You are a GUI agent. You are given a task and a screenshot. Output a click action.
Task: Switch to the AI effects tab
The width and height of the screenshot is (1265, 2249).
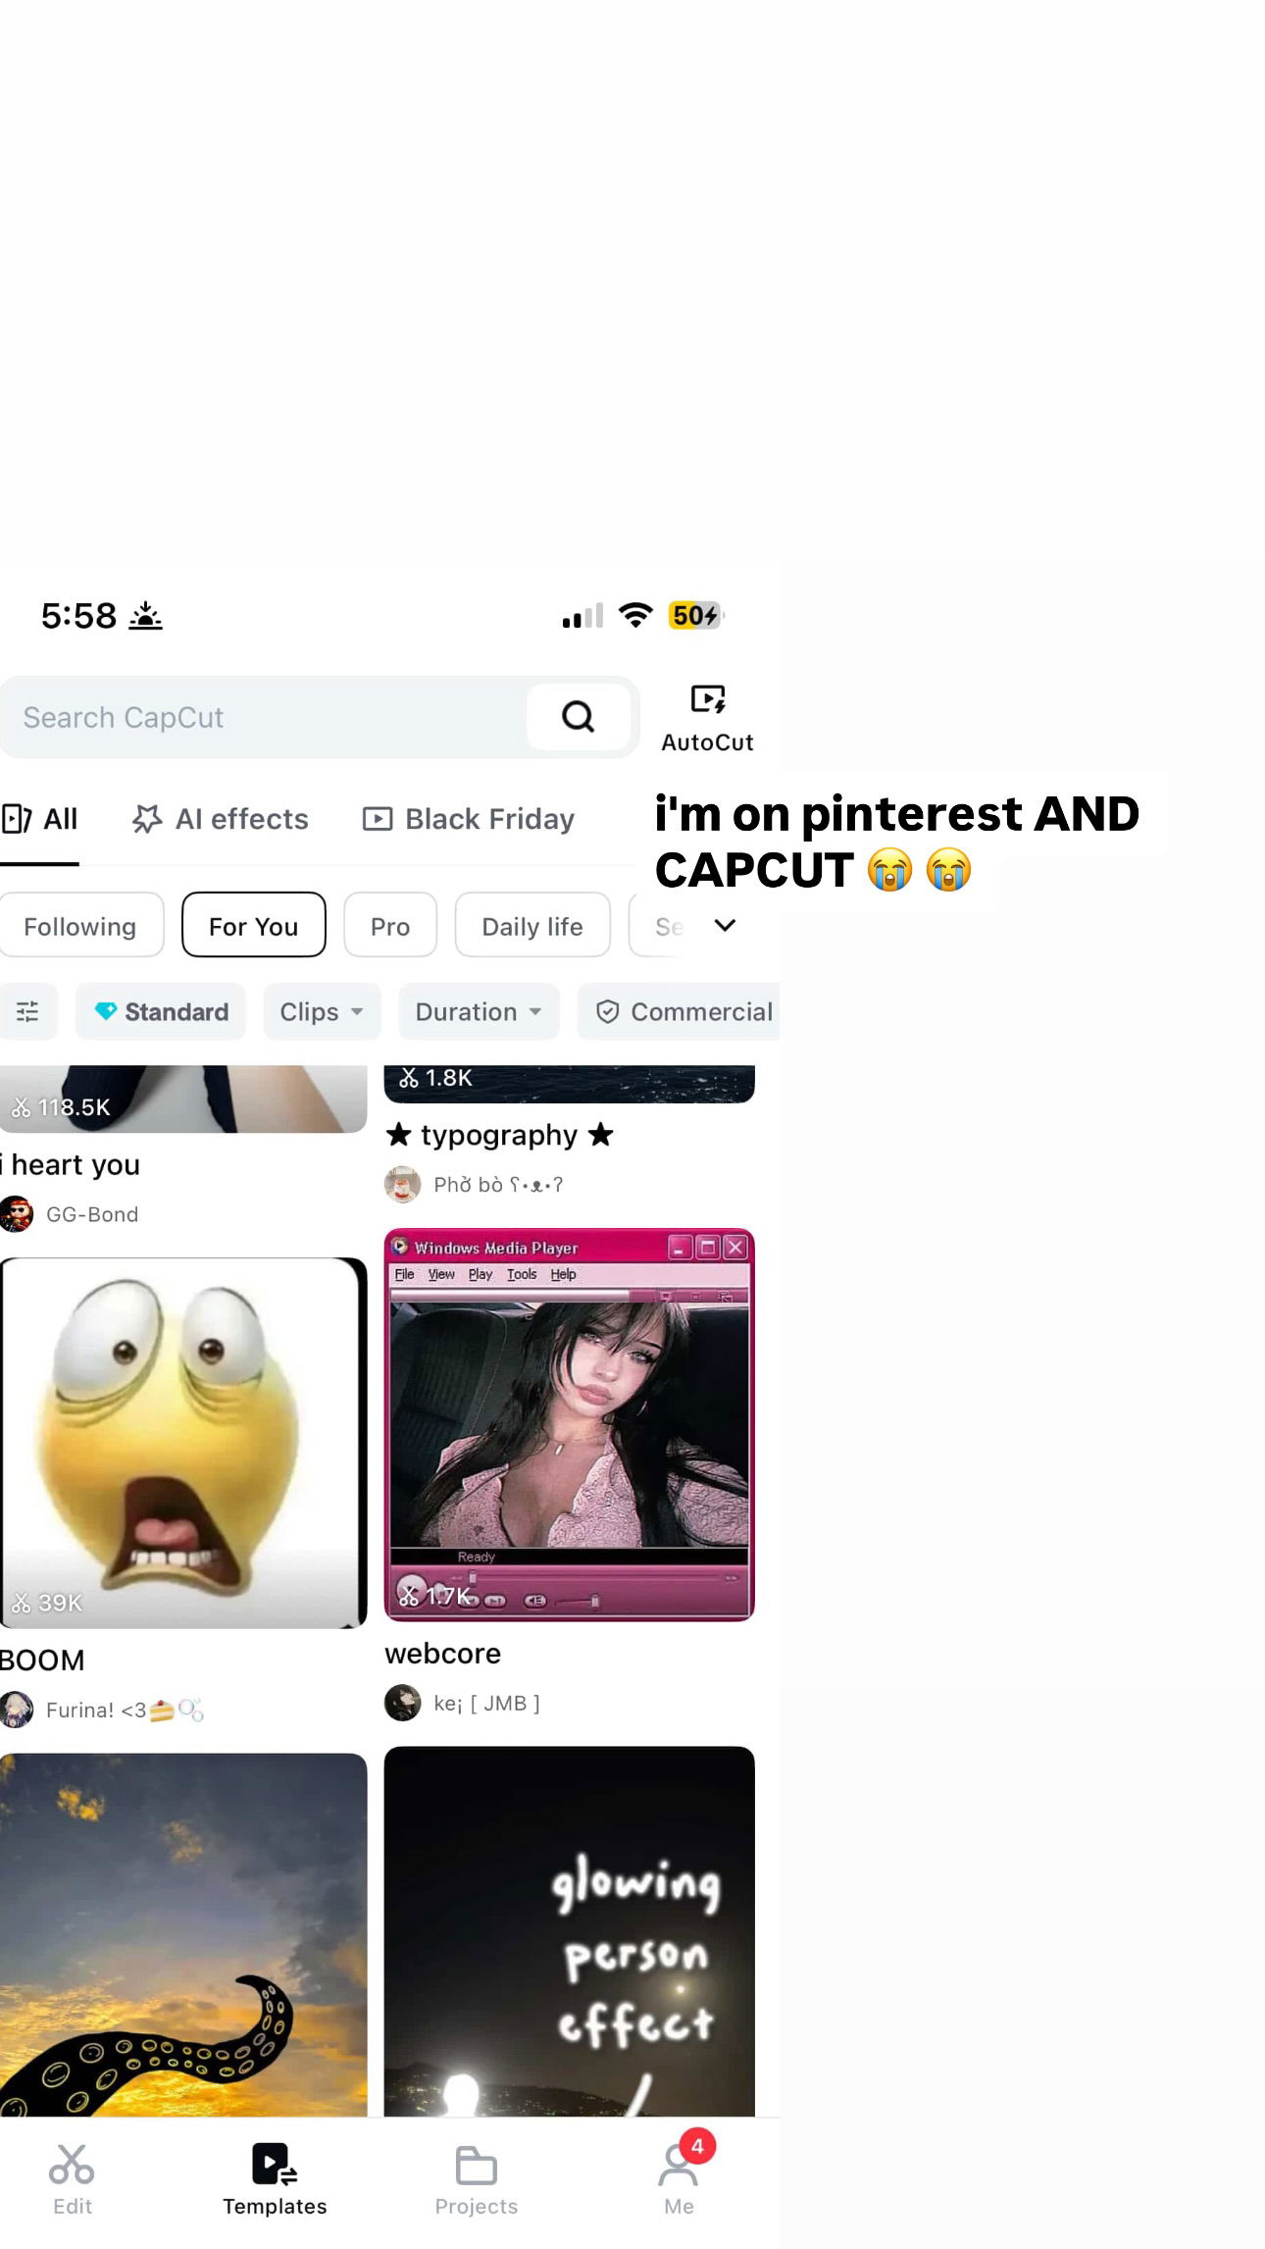pos(221,819)
